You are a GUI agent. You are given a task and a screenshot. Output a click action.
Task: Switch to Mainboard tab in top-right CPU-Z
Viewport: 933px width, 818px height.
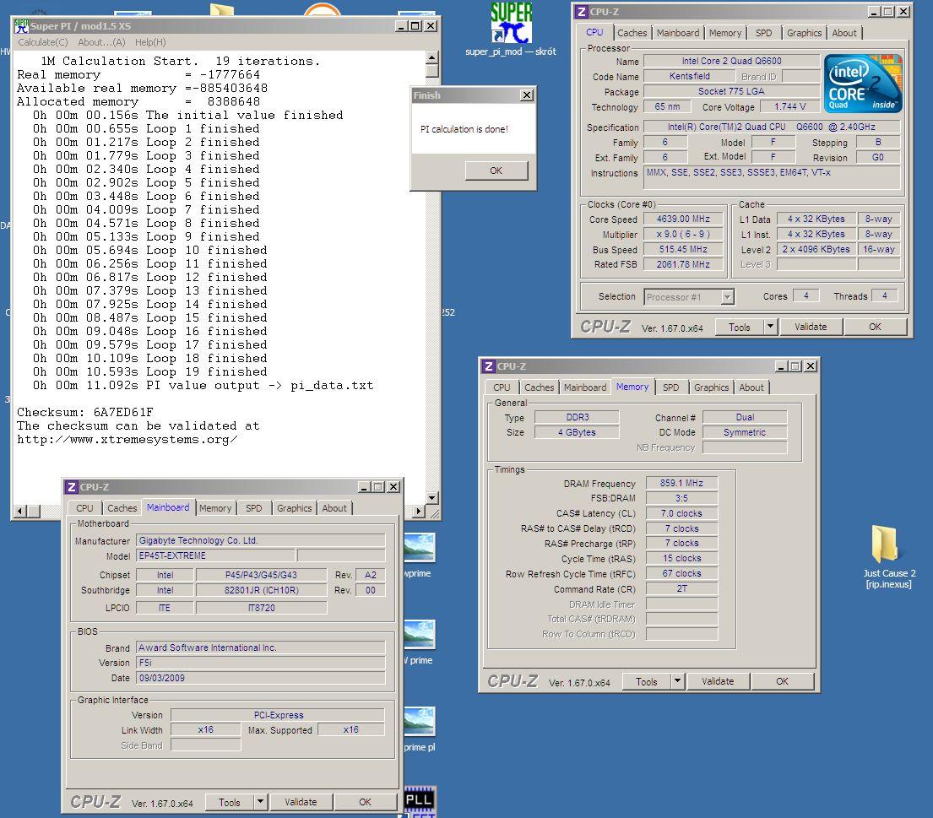pyautogui.click(x=678, y=33)
